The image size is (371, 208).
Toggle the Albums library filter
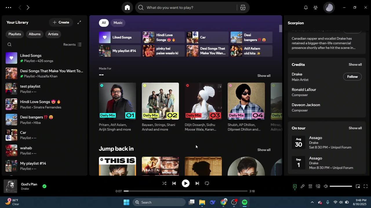(x=34, y=34)
